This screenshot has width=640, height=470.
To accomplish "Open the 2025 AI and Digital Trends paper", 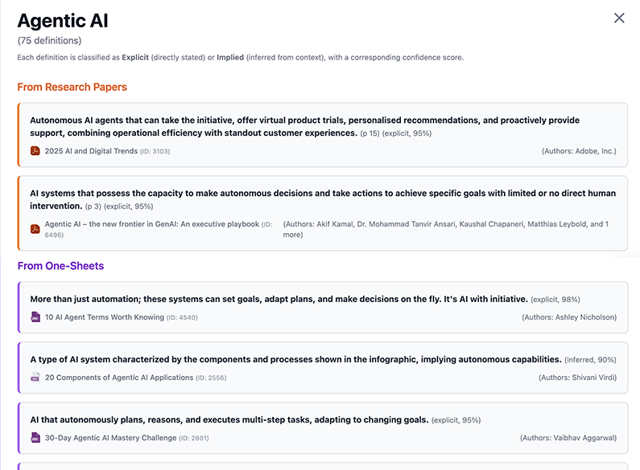I will 91,151.
